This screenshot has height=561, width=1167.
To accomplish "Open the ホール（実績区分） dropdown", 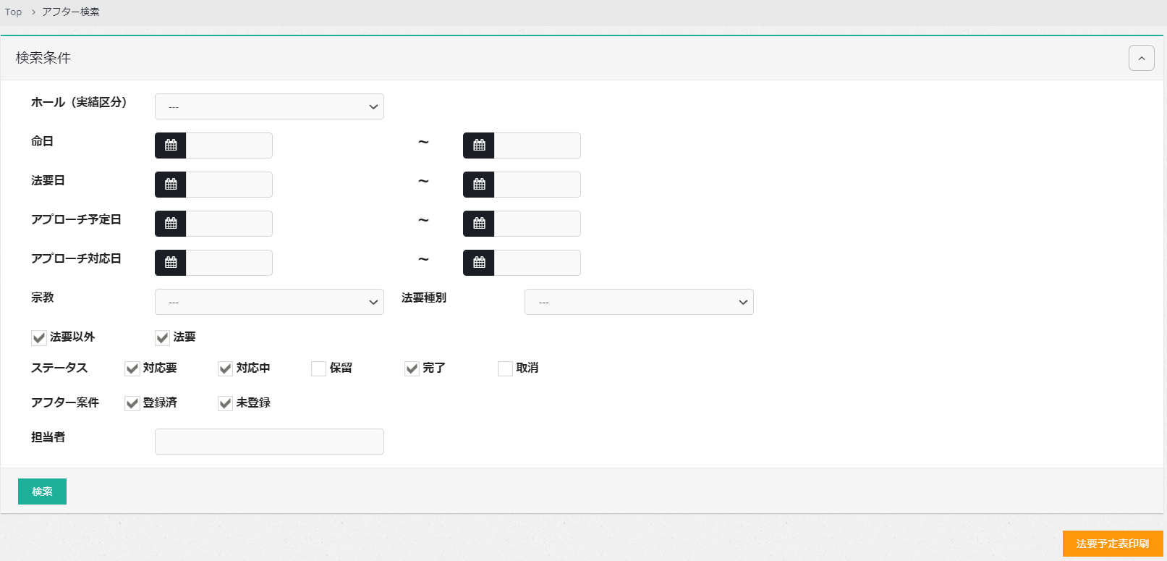I will click(x=269, y=106).
